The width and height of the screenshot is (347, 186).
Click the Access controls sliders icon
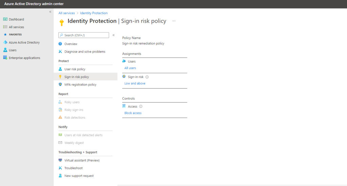tap(124, 106)
